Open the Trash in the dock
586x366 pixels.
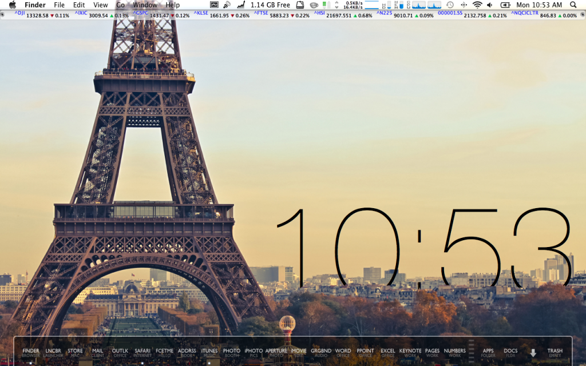click(555, 352)
